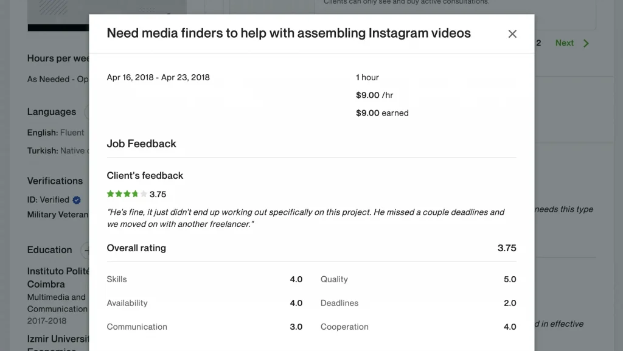Click the client's italic feedback quote
Screen dimensions: 623x351
click(305, 218)
